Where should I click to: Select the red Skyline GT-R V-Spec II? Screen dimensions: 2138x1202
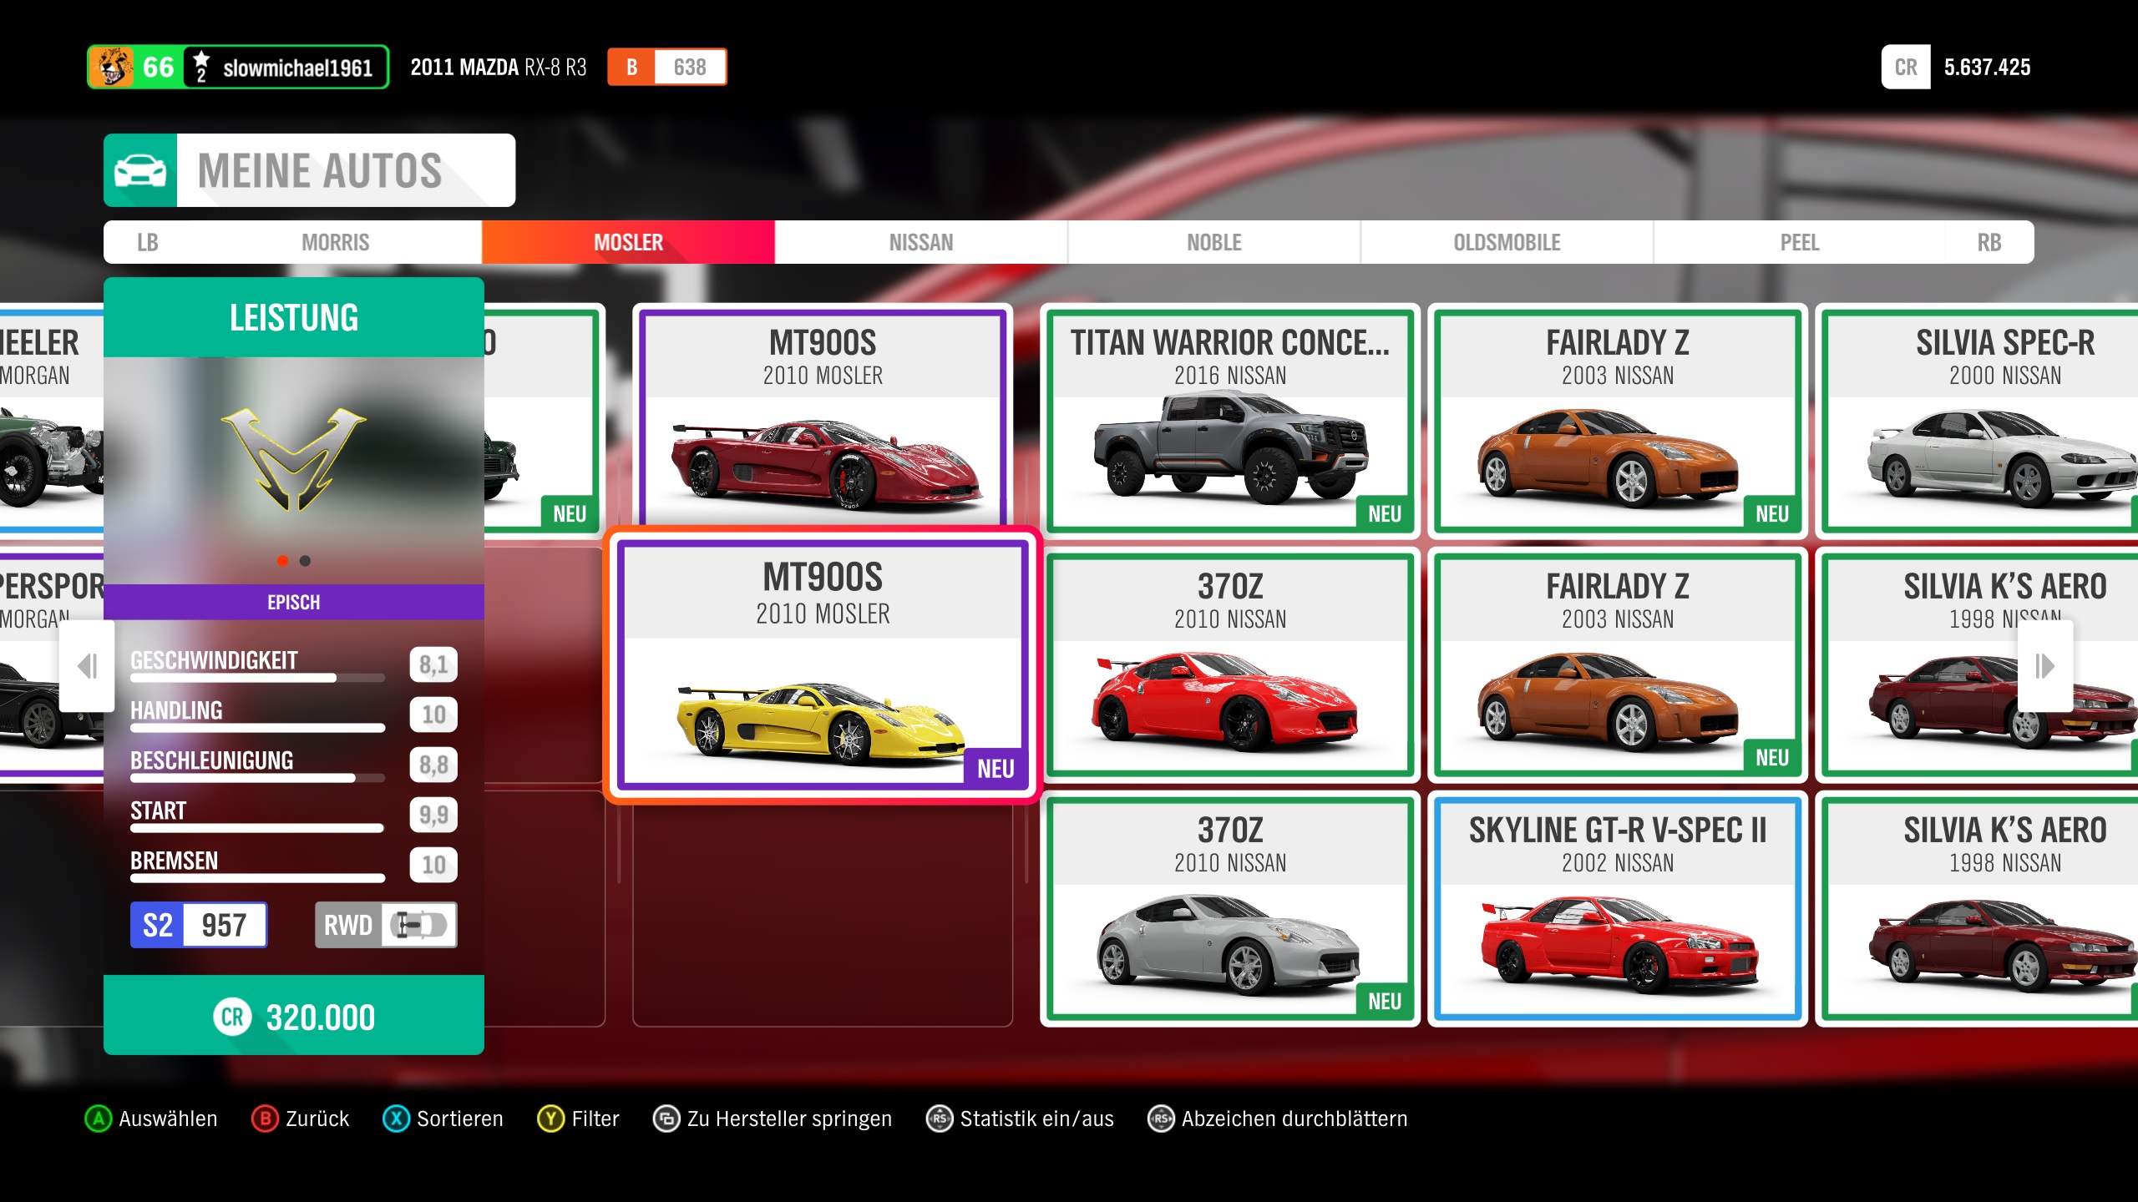[x=1617, y=910]
